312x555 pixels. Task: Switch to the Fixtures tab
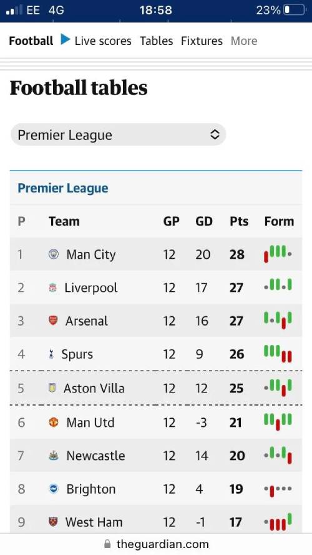pyautogui.click(x=202, y=41)
